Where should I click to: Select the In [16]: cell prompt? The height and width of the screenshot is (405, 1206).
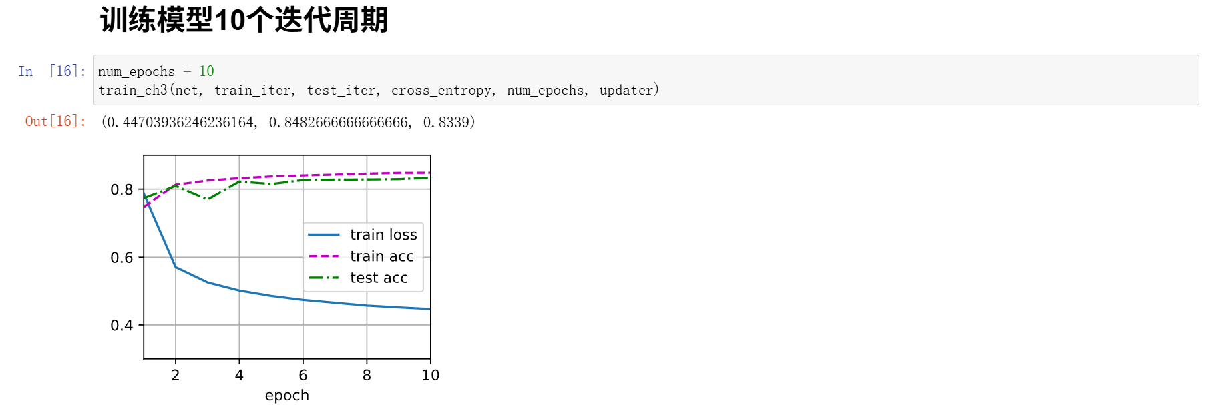pyautogui.click(x=53, y=71)
